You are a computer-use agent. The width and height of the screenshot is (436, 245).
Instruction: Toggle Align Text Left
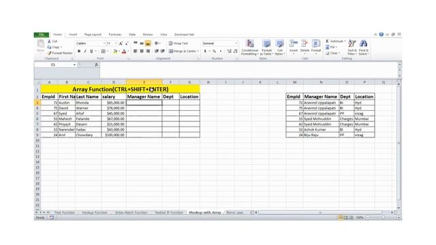click(x=136, y=51)
